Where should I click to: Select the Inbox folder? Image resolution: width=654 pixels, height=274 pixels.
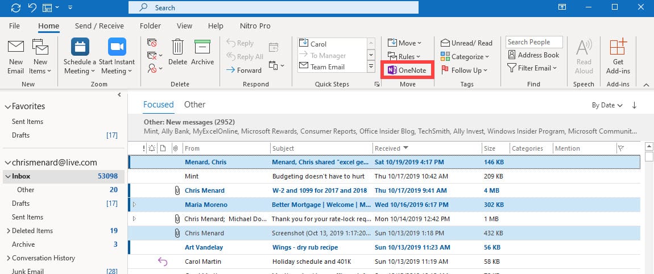click(x=63, y=176)
